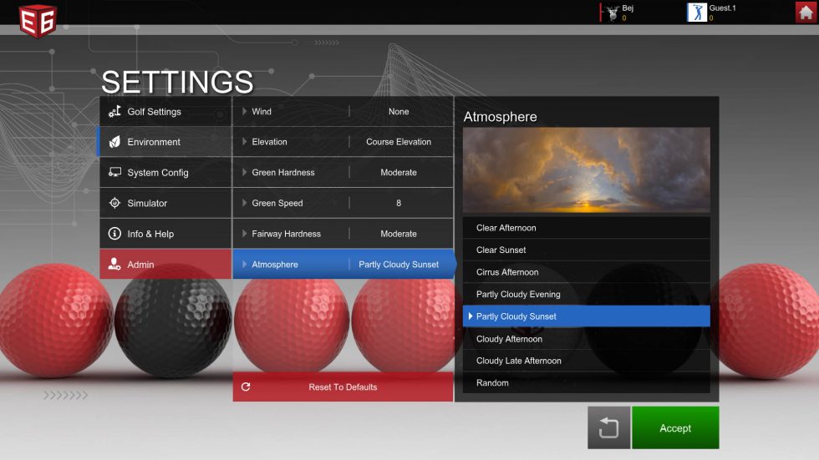Choose Cirrus Afternoon atmosphere
The image size is (819, 460).
(586, 271)
